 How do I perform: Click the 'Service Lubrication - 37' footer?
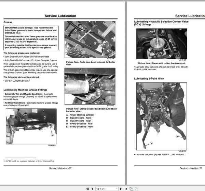tap(60, 168)
